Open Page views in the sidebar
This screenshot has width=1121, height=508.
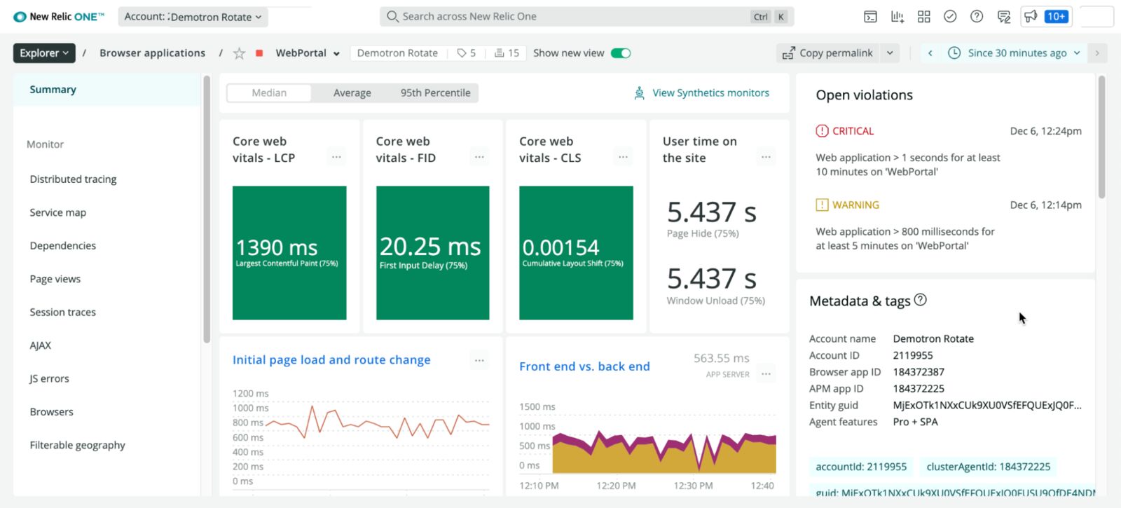[x=55, y=279]
